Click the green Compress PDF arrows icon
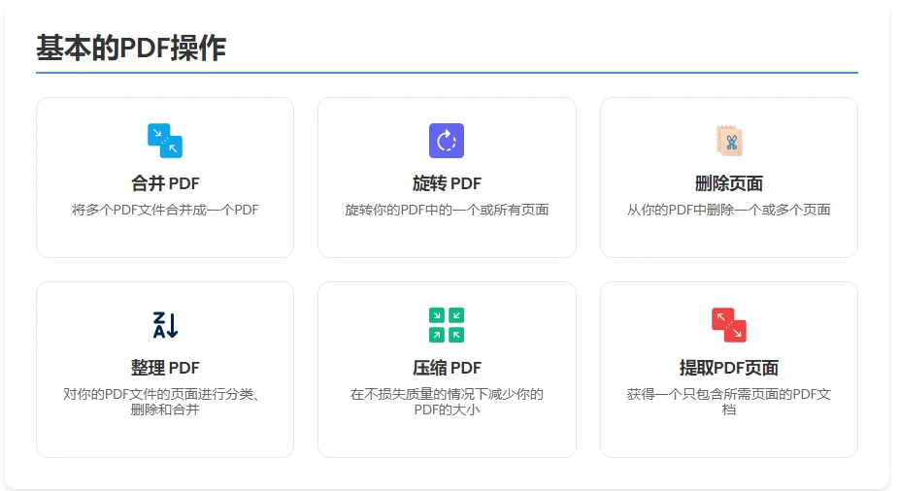 (x=447, y=325)
